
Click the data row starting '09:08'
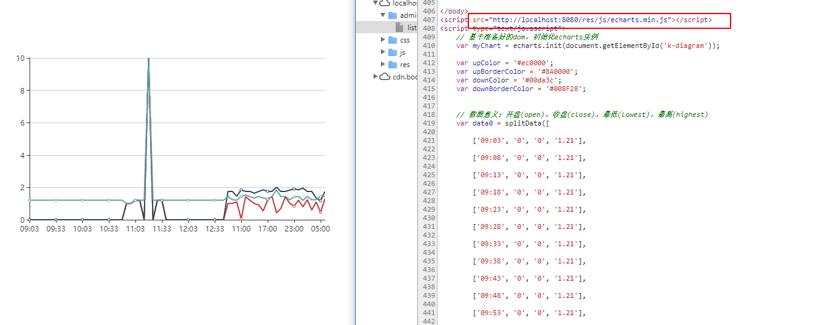(529, 158)
